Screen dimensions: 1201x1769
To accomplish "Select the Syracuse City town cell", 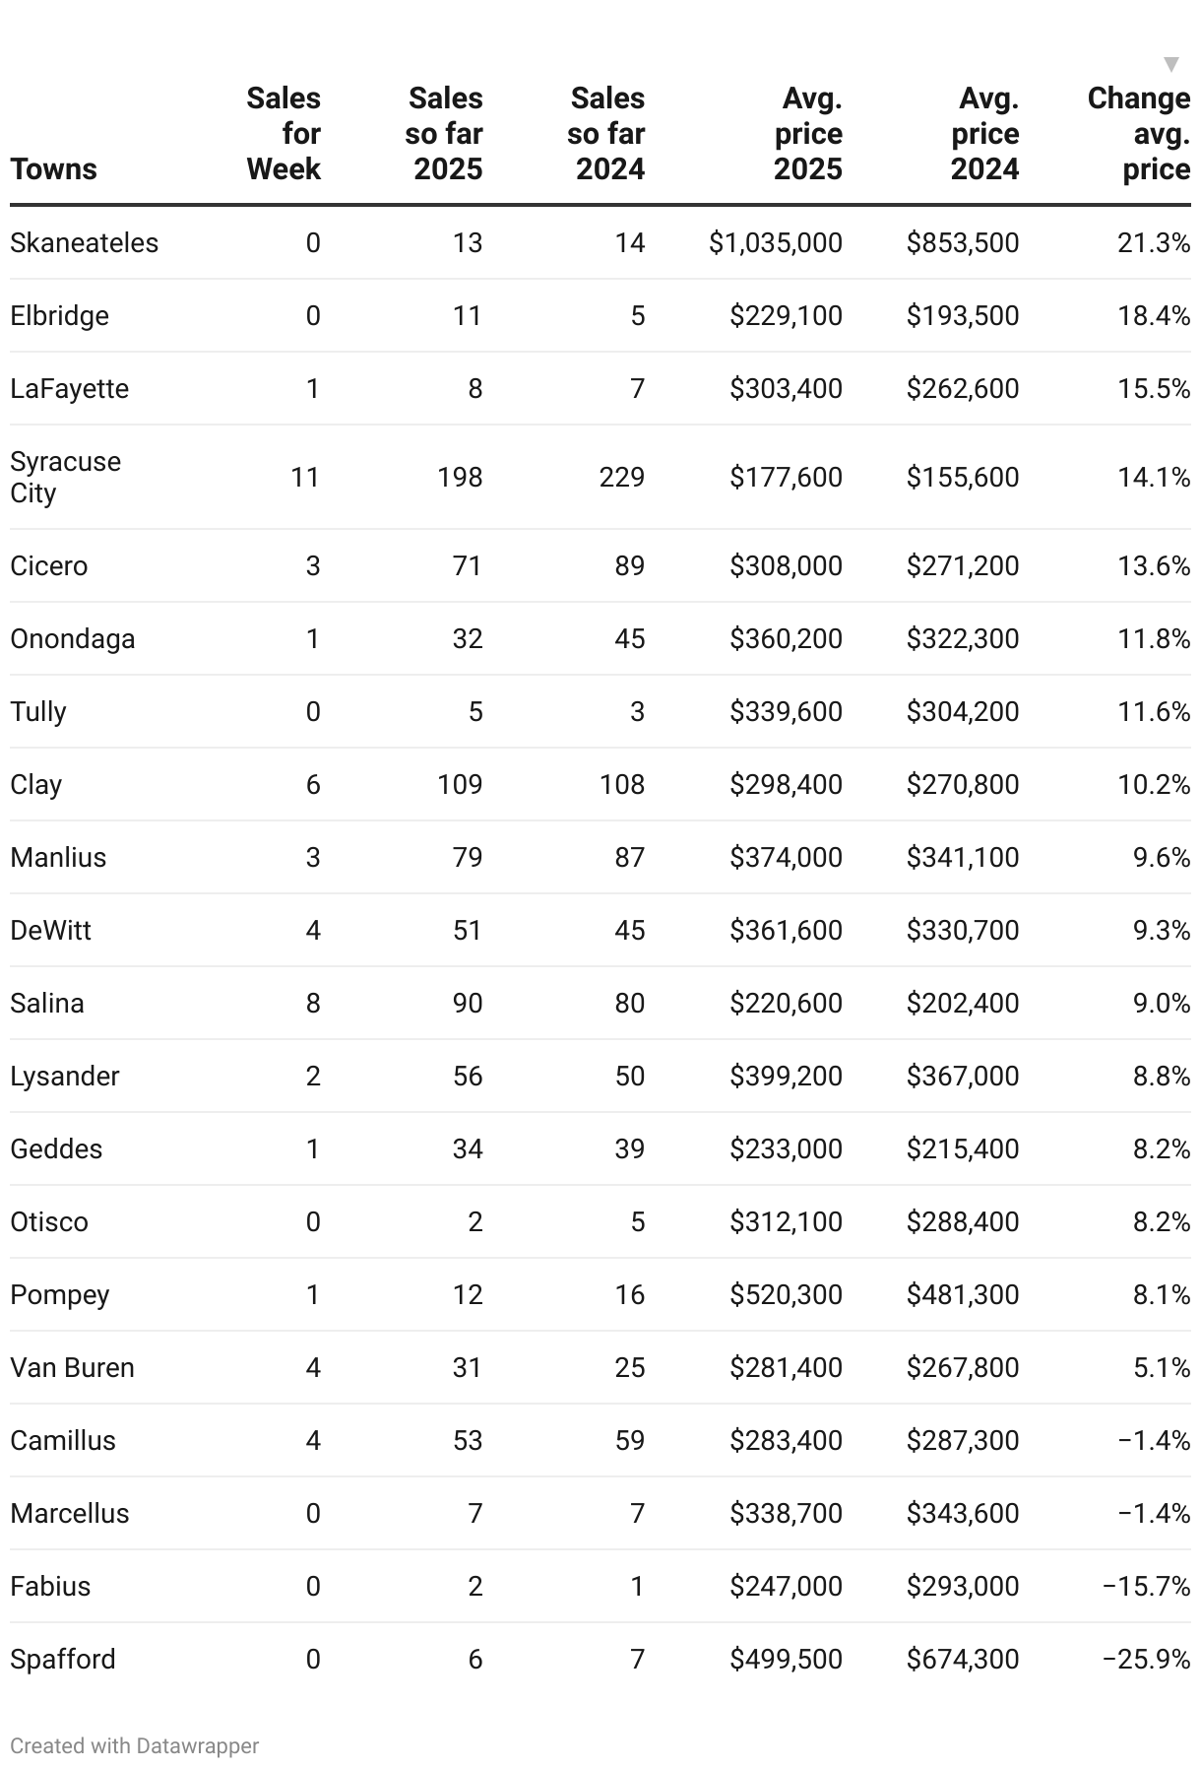I will (x=65, y=478).
